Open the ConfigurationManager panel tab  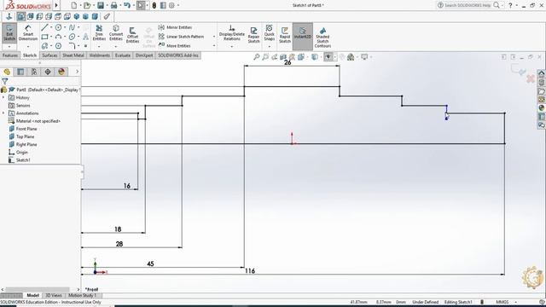click(x=34, y=72)
